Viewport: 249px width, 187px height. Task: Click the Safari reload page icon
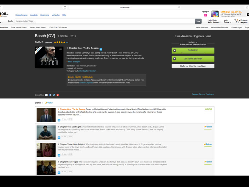click(179, 7)
